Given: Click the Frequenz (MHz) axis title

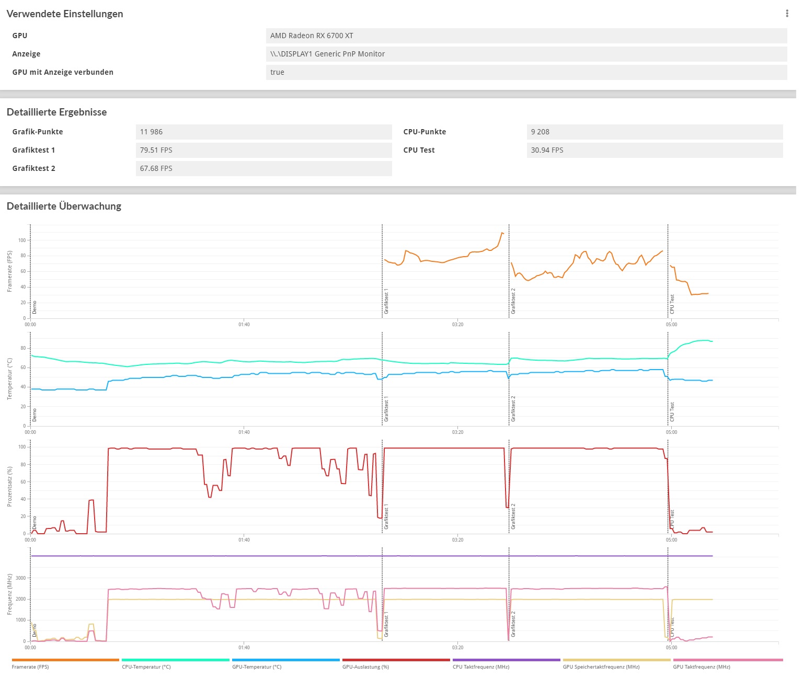Looking at the screenshot, I should (9, 594).
